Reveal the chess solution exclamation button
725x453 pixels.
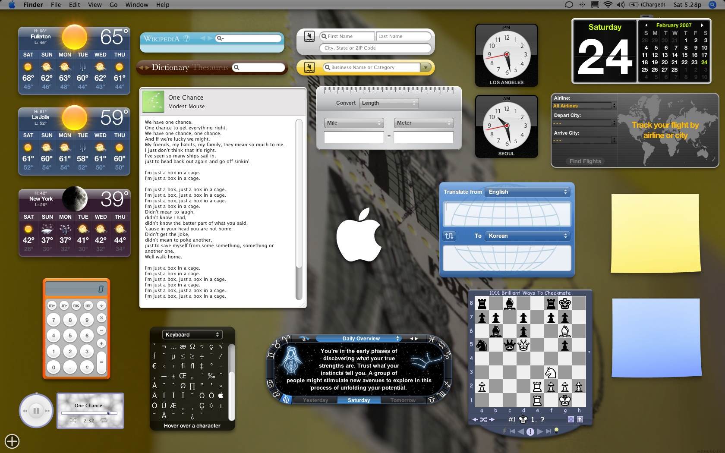tap(530, 431)
